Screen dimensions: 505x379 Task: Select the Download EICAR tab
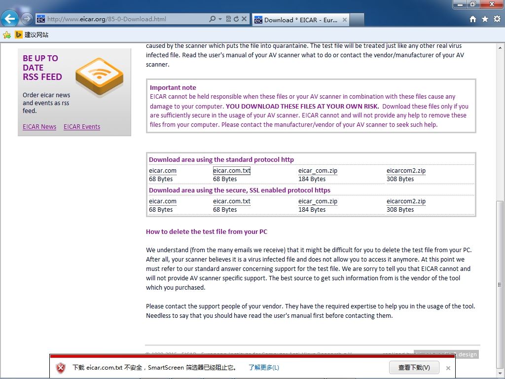[x=300, y=20]
